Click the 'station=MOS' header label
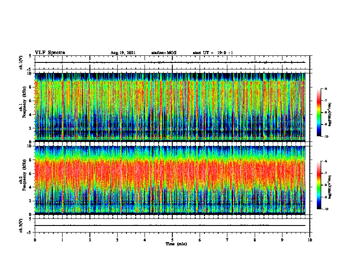 [164, 53]
